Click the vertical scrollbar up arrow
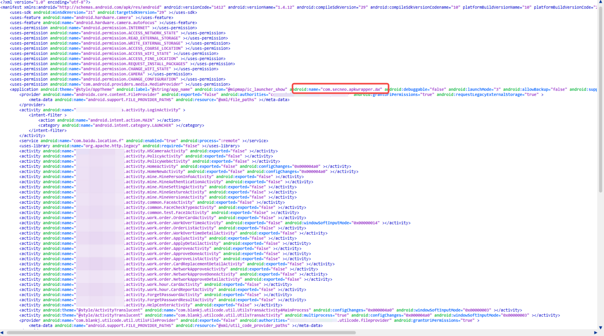 [601, 2]
